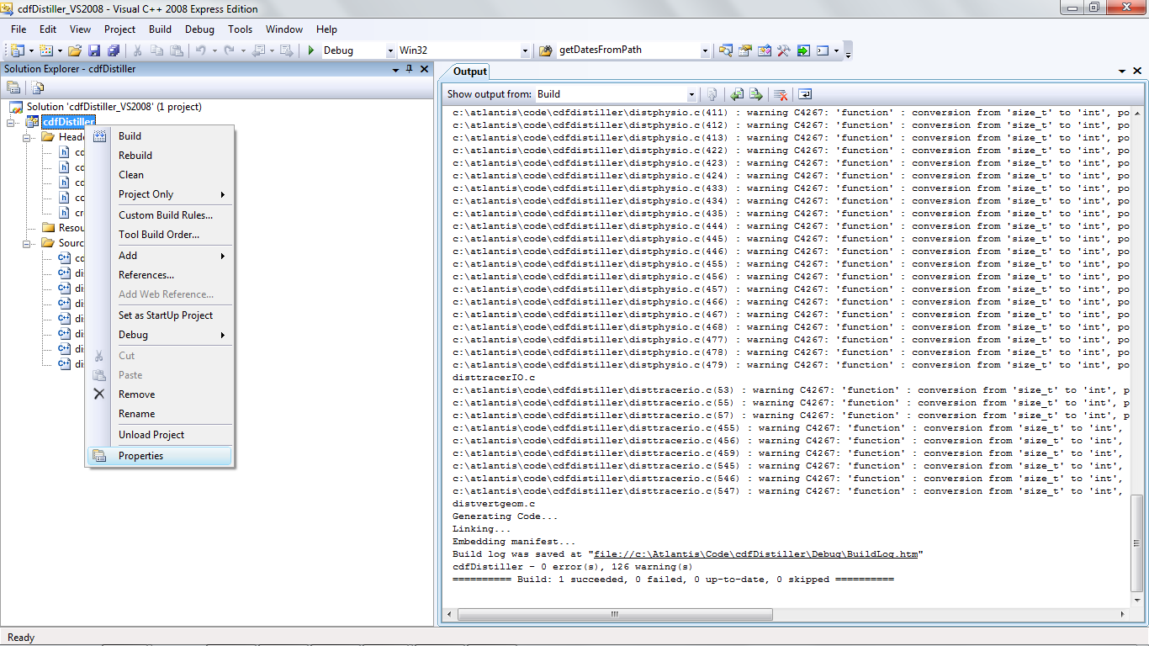This screenshot has height=646, width=1149.
Task: Expand the 'Show output from' Build dropdown
Action: tap(691, 95)
